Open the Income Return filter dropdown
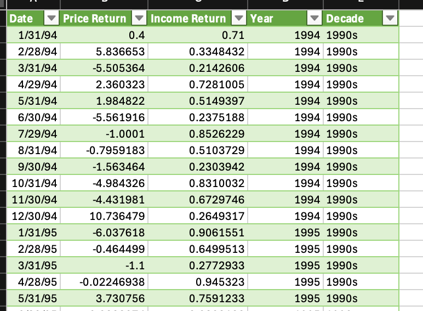 pyautogui.click(x=239, y=18)
